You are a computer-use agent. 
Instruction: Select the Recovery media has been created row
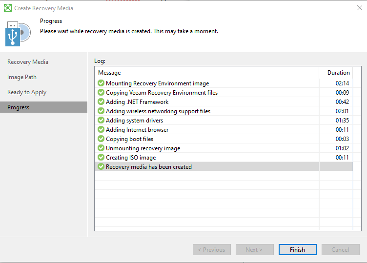pyautogui.click(x=224, y=166)
